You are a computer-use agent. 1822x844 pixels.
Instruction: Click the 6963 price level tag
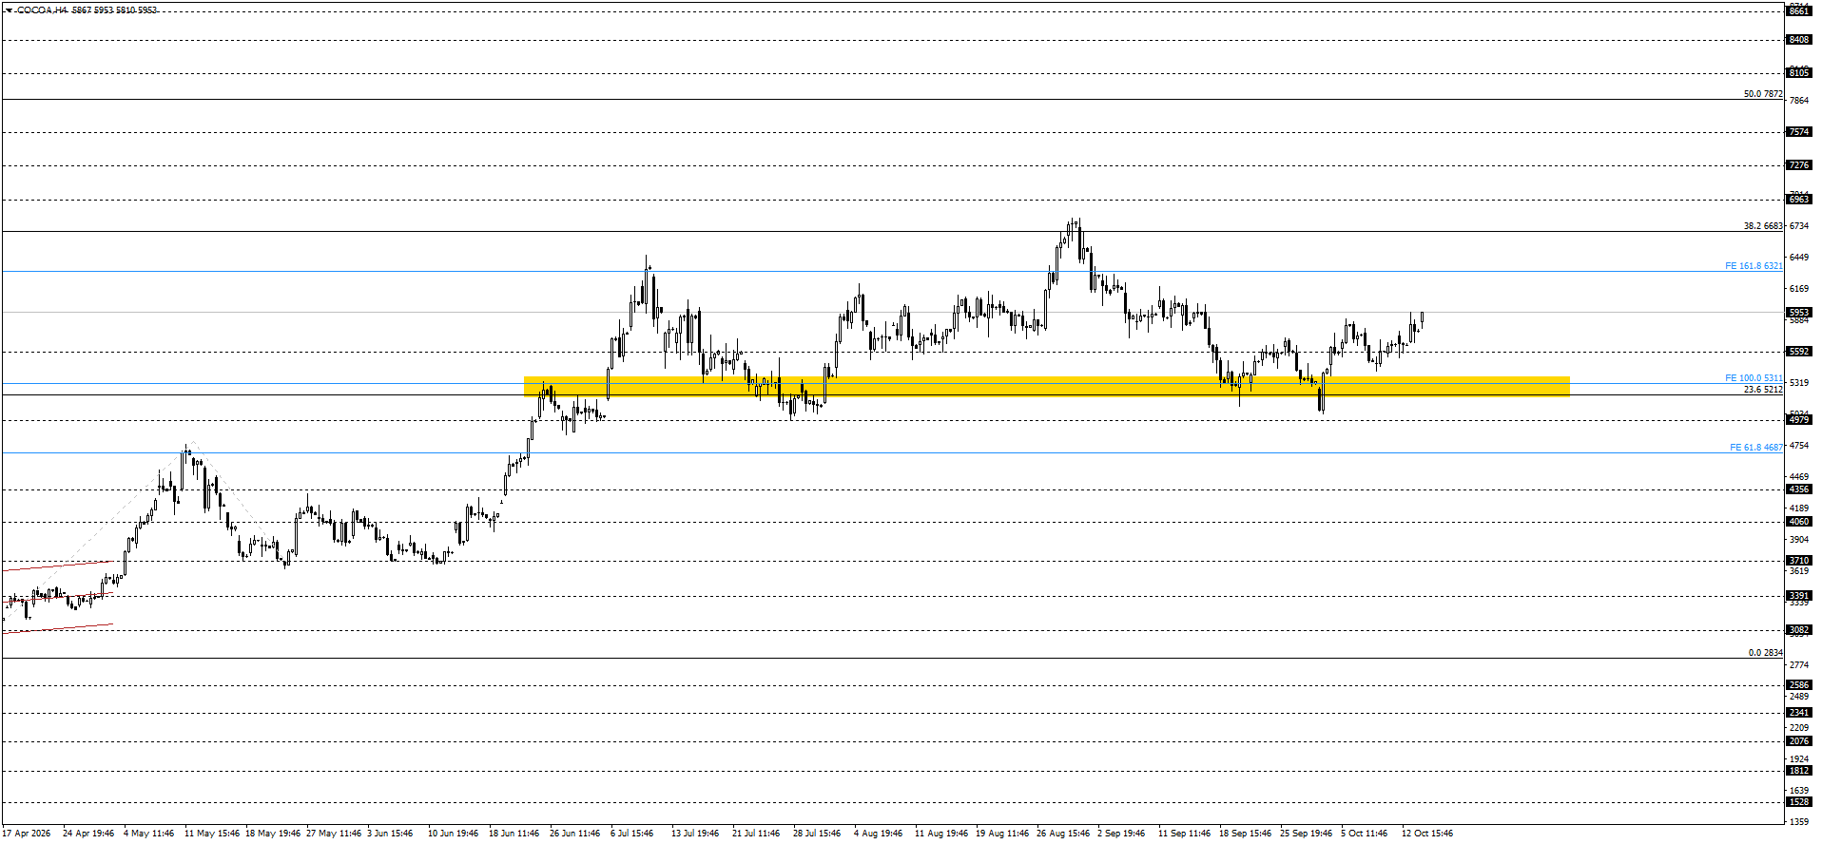coord(1799,200)
